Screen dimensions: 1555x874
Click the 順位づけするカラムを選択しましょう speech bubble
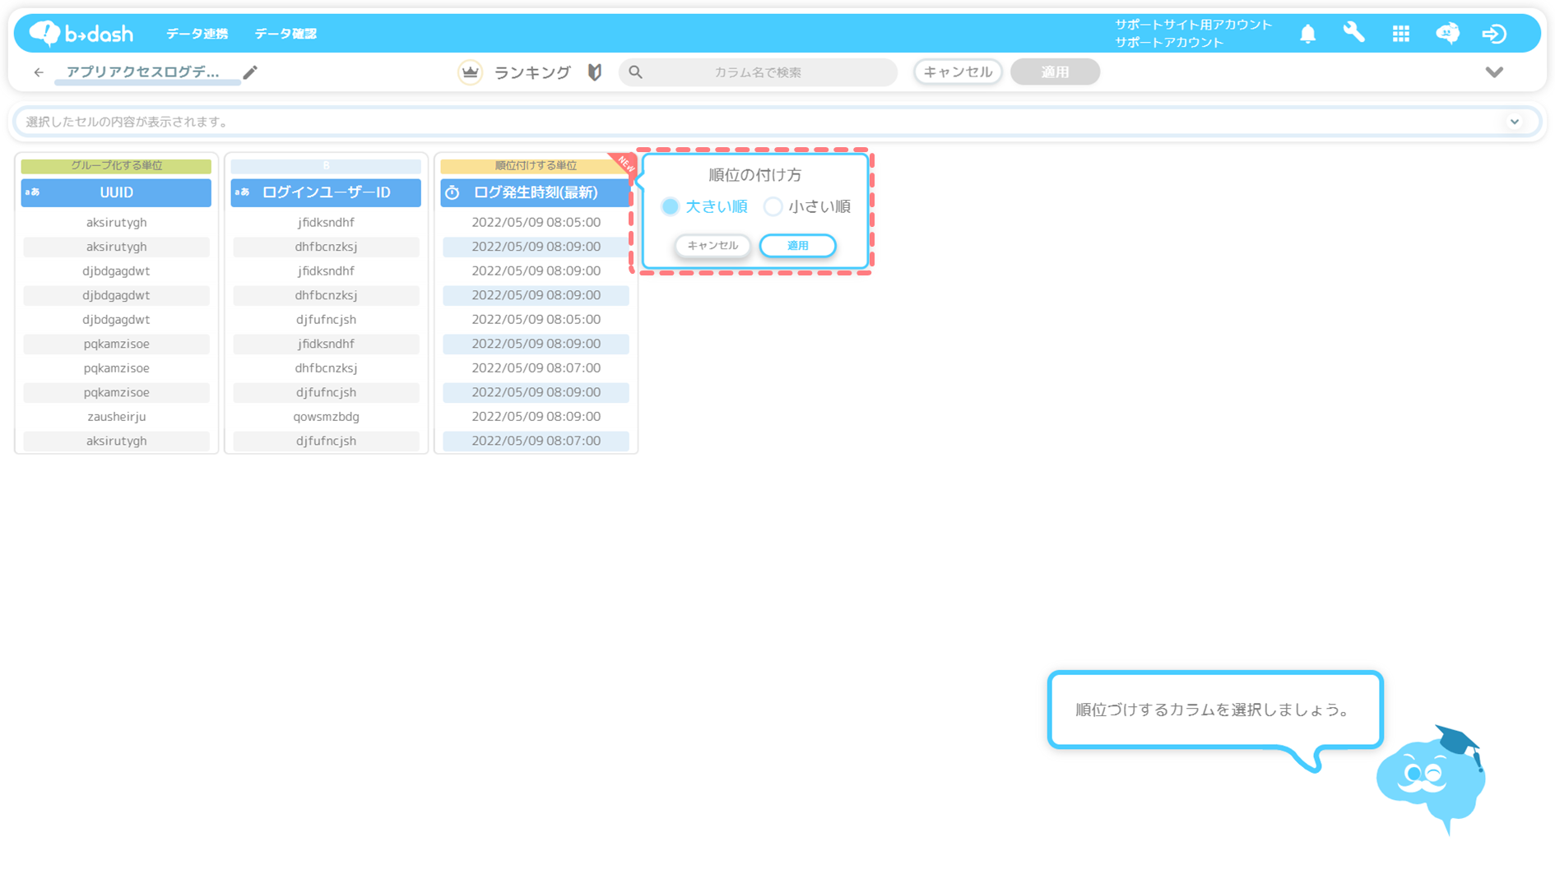pyautogui.click(x=1215, y=710)
